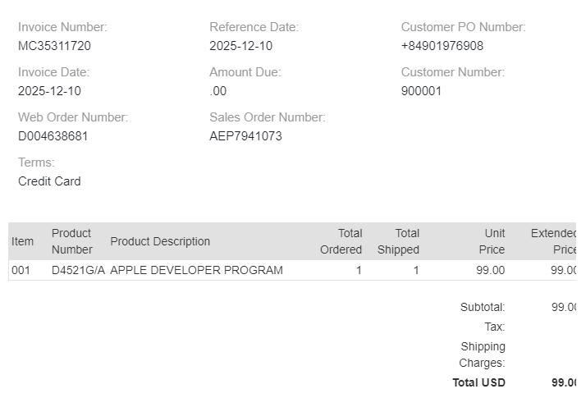
Task: Click the Amount Due value .00
Action: click(x=218, y=91)
